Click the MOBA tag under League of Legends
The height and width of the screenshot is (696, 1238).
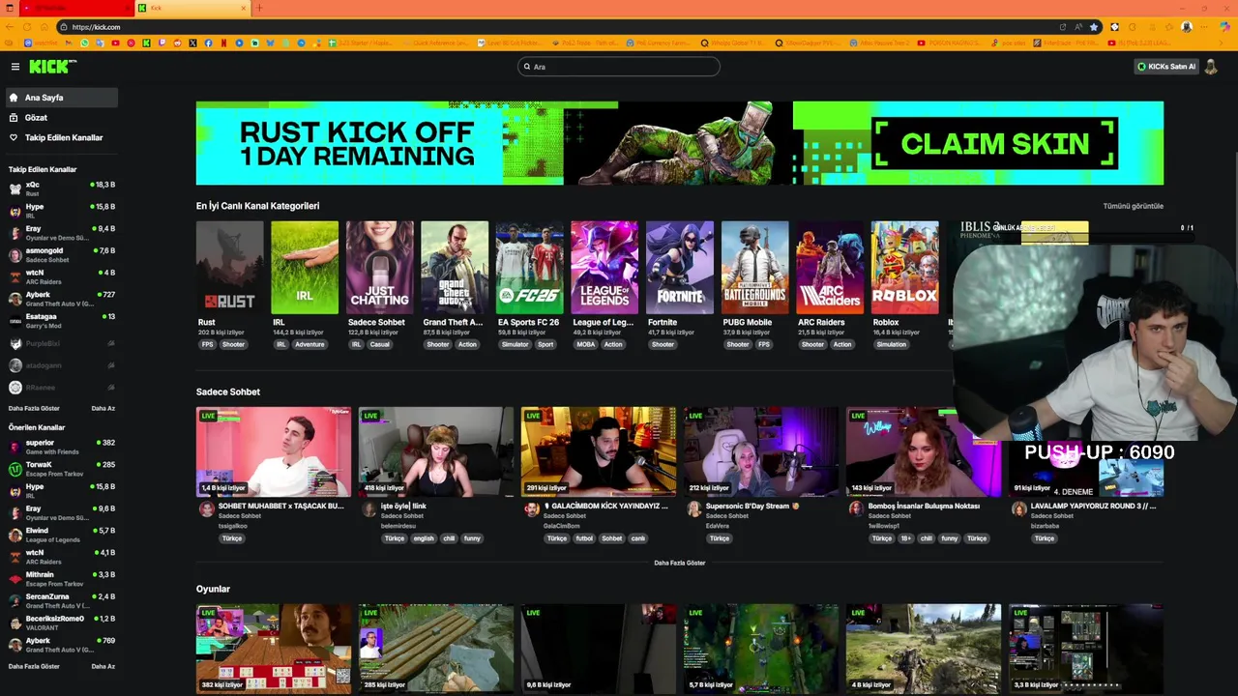click(x=586, y=345)
